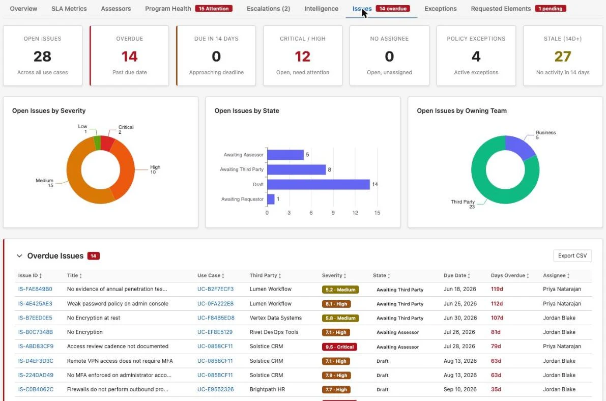Click the Awaiting Requestor bar
Screen dimensions: 606x401
271,199
